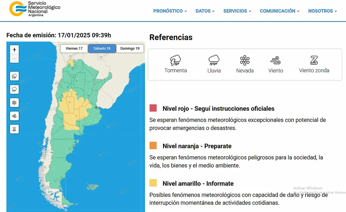Select the snowfall filter on the map sidebar
Image resolution: width=346 pixels, height=212 pixels.
click(x=14, y=103)
